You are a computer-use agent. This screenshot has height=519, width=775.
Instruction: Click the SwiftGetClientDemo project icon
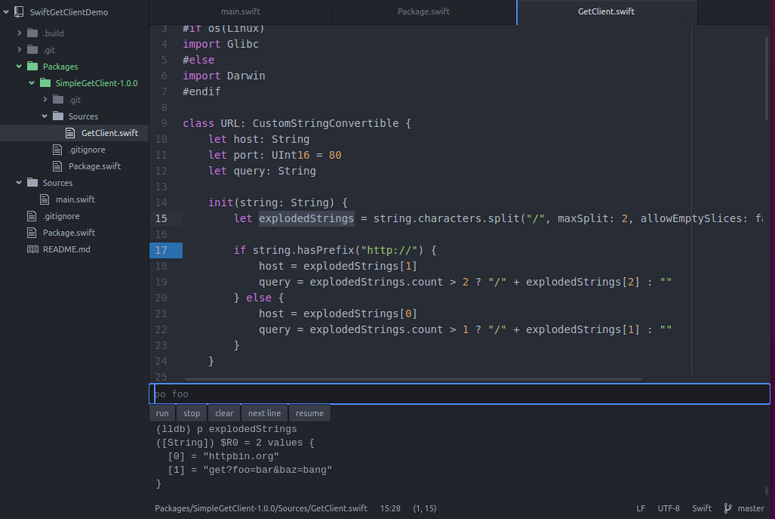19,12
